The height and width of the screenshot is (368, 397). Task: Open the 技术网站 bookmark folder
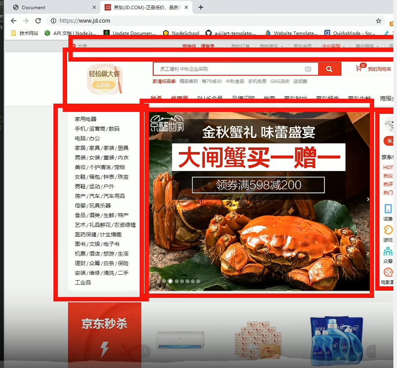pyautogui.click(x=24, y=33)
